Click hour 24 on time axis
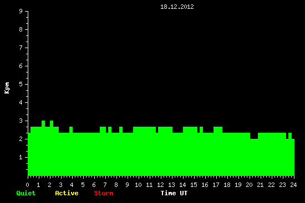Screen dimensions: 305x203 [293, 185]
